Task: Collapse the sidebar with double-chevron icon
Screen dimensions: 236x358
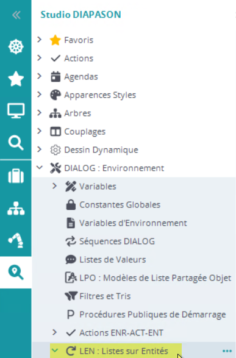Action: [16, 15]
